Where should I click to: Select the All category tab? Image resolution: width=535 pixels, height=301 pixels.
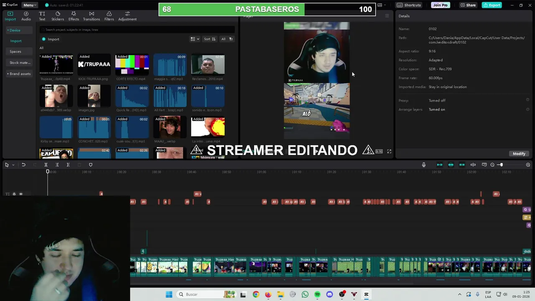tap(41, 48)
